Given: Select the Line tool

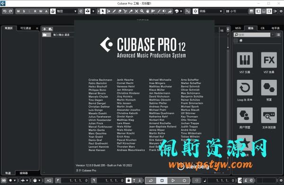Looking at the screenshot, I should (x=159, y=11).
